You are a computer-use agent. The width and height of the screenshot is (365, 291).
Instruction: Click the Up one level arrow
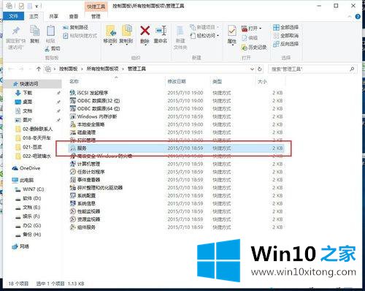[x=39, y=69]
